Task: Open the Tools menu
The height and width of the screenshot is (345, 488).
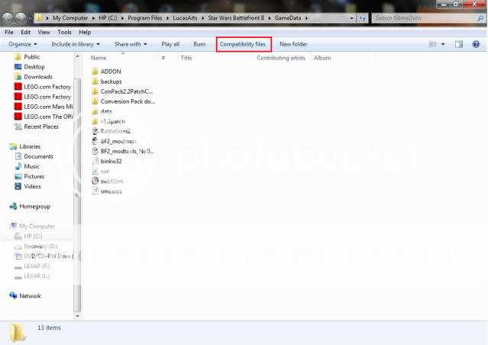Action: [x=64, y=32]
